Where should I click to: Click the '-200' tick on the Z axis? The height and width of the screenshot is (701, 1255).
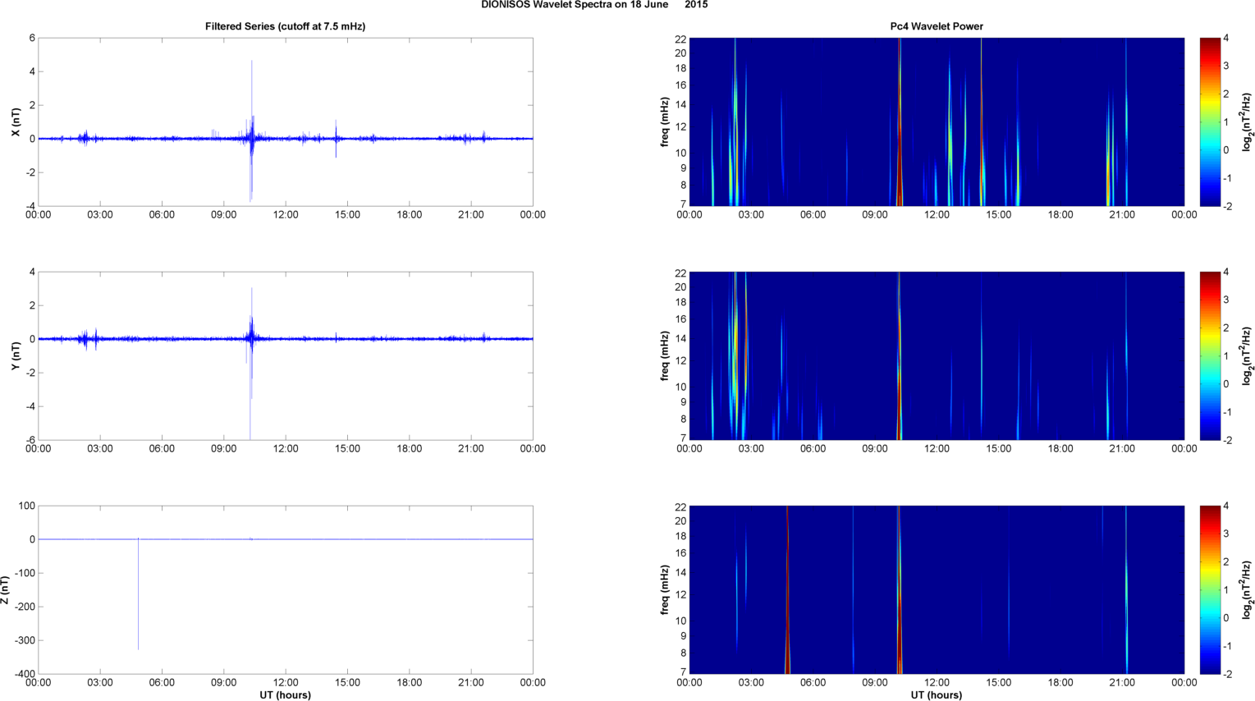(26, 607)
